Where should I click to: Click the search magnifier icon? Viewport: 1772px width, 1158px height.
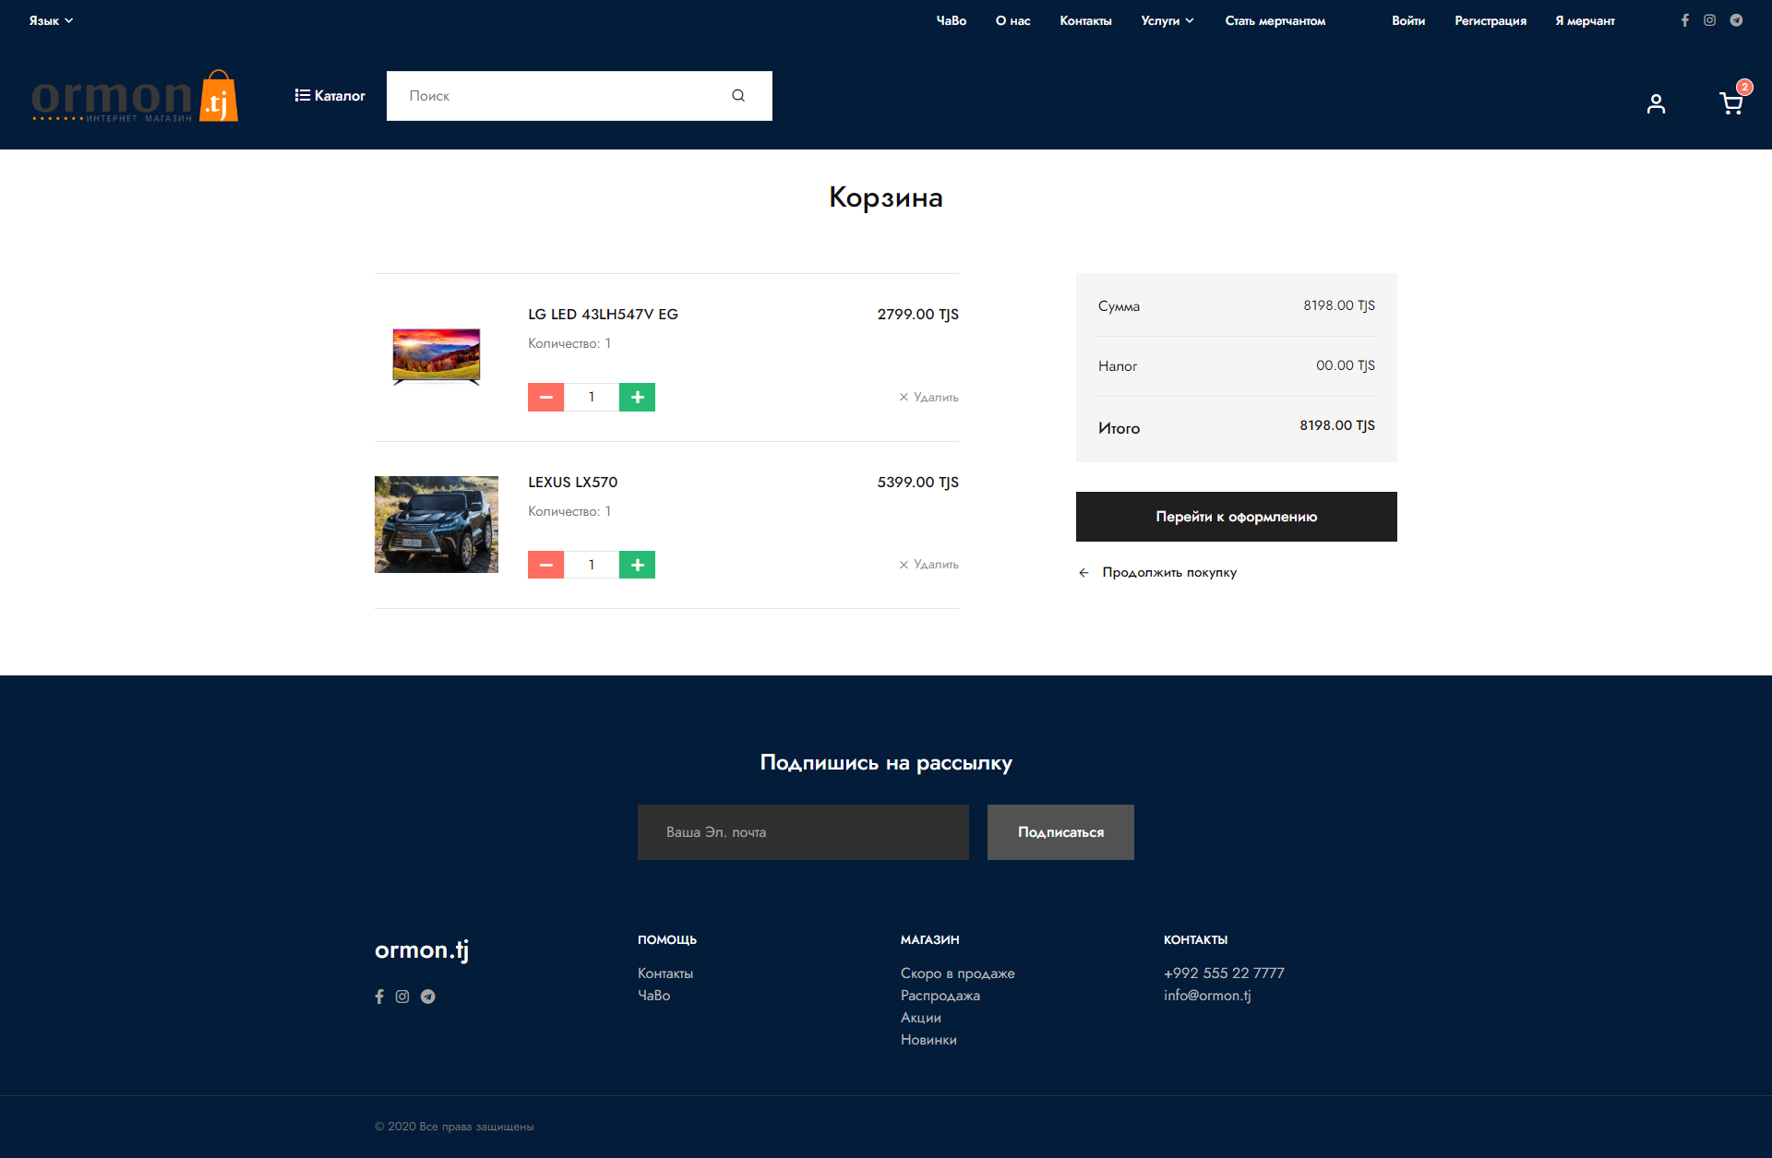pyautogui.click(x=738, y=96)
